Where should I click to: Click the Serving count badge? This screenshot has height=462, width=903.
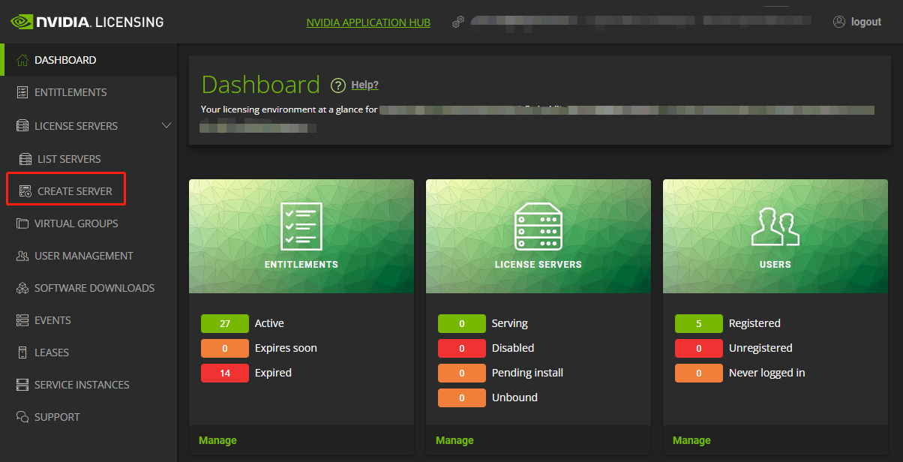(x=462, y=323)
